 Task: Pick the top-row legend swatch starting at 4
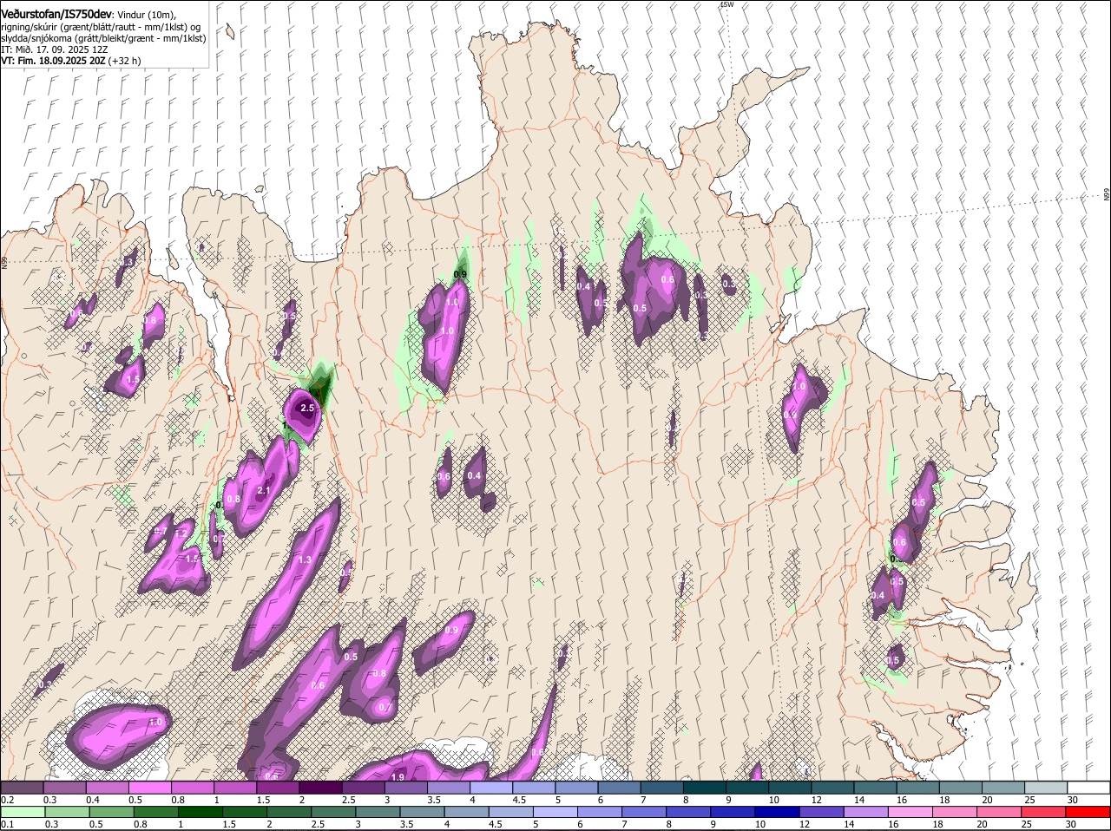click(491, 788)
